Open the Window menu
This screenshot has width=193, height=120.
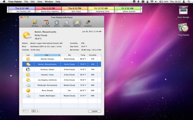[49, 2]
